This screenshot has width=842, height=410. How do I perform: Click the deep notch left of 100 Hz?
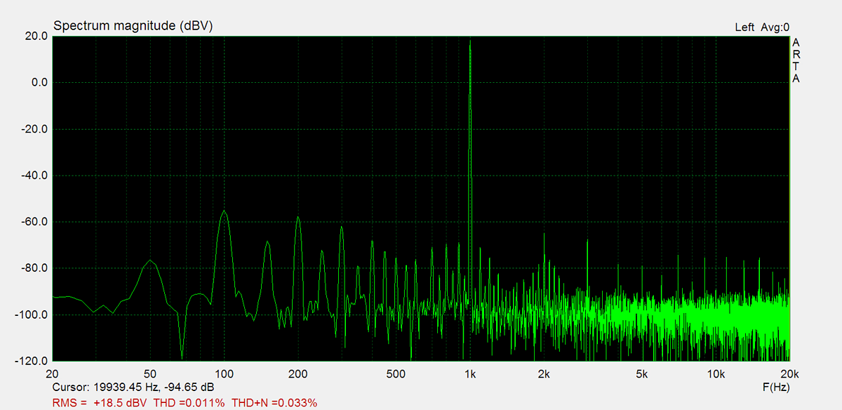click(x=182, y=355)
